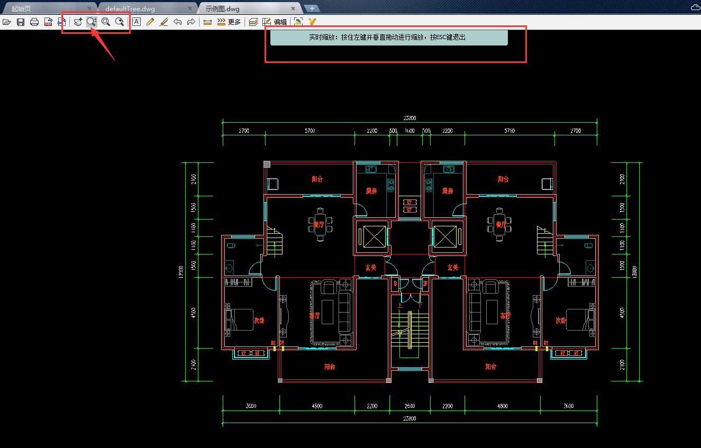This screenshot has width=701, height=448.
Task: Redo the last undone action
Action: click(192, 22)
